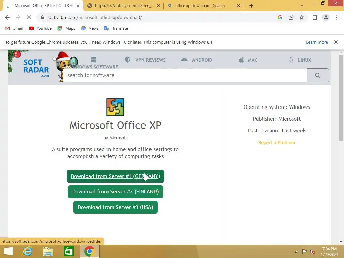Click the Action Center flag icon

(304, 252)
